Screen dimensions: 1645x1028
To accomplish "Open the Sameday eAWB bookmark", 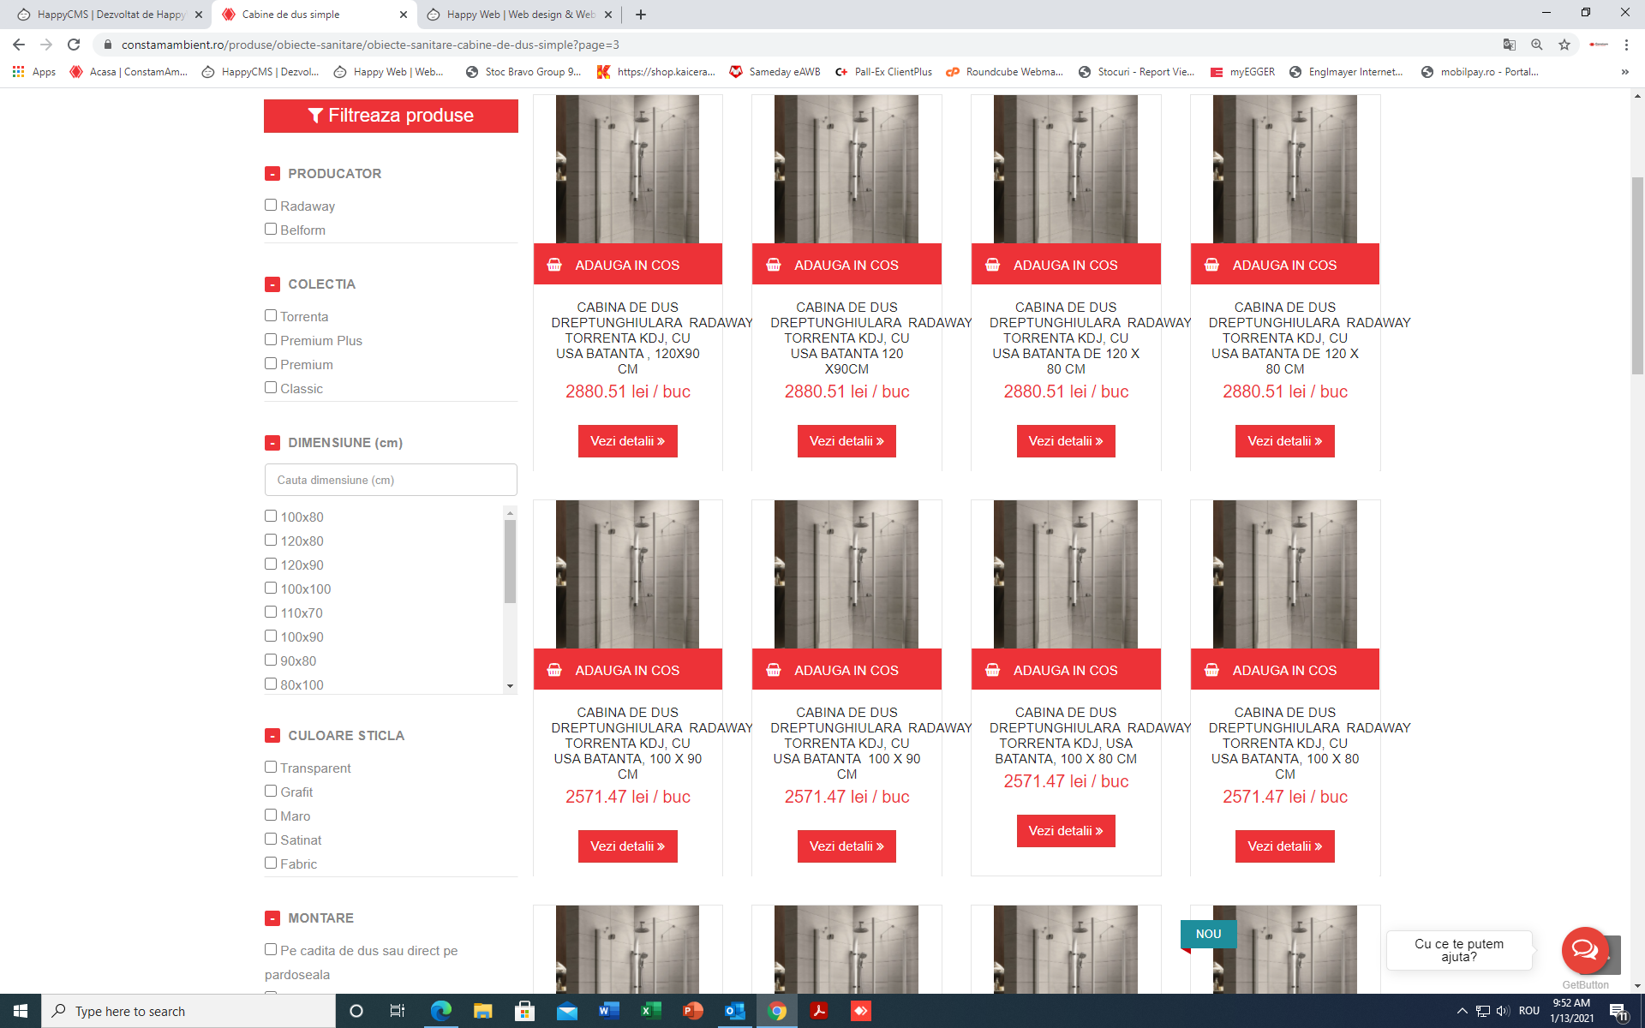I will click(775, 72).
